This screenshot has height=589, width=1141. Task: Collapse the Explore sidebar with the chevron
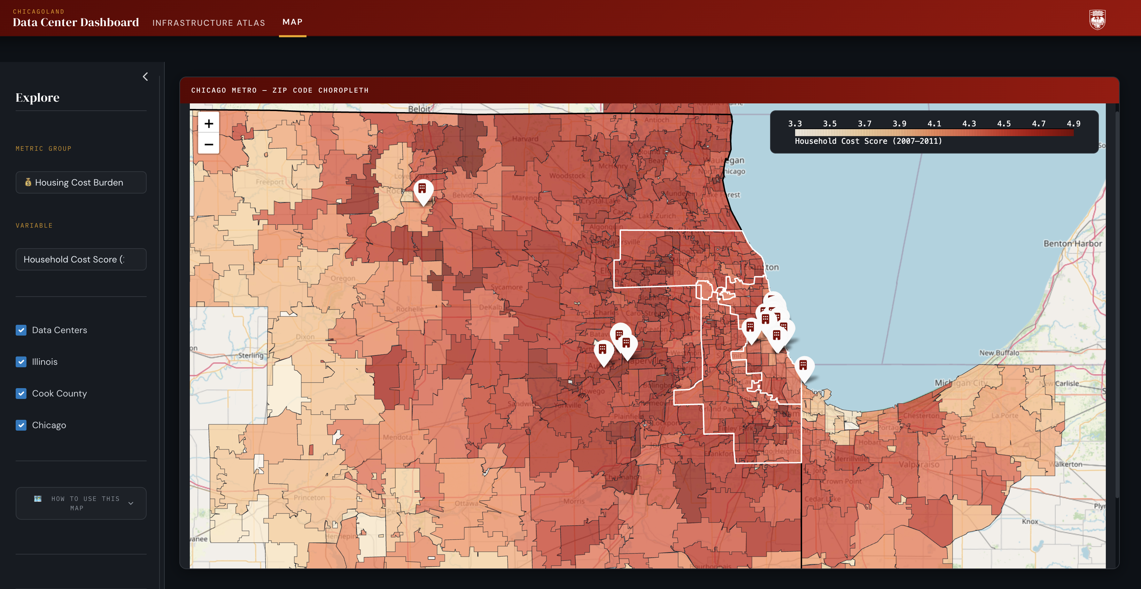point(145,77)
